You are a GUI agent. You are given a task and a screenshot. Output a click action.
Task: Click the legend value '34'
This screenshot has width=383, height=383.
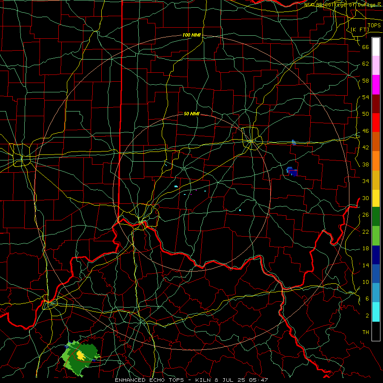point(366,181)
